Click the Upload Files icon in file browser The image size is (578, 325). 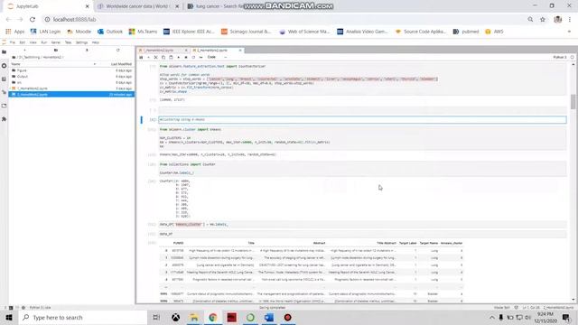point(87,51)
